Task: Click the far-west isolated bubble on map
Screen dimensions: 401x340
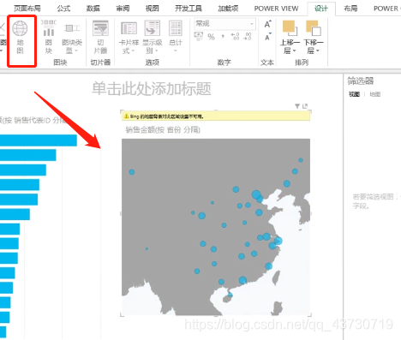Action: [x=132, y=172]
